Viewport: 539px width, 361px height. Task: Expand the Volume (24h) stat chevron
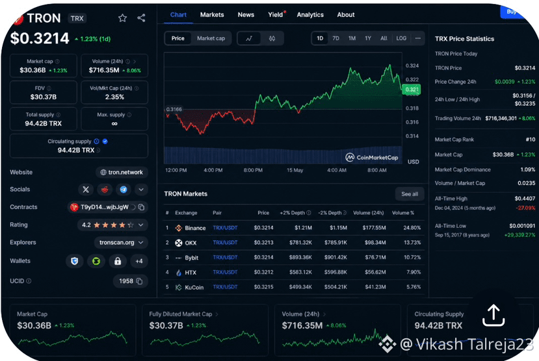coord(135,62)
